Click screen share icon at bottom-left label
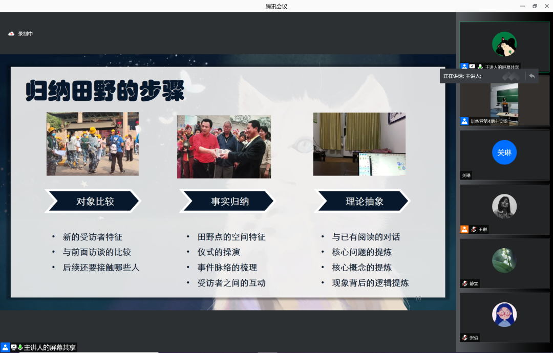This screenshot has width=553, height=353. click(13, 347)
